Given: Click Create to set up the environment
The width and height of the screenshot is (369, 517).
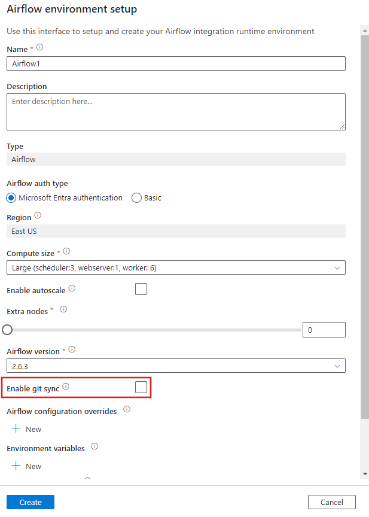Looking at the screenshot, I should click(30, 502).
